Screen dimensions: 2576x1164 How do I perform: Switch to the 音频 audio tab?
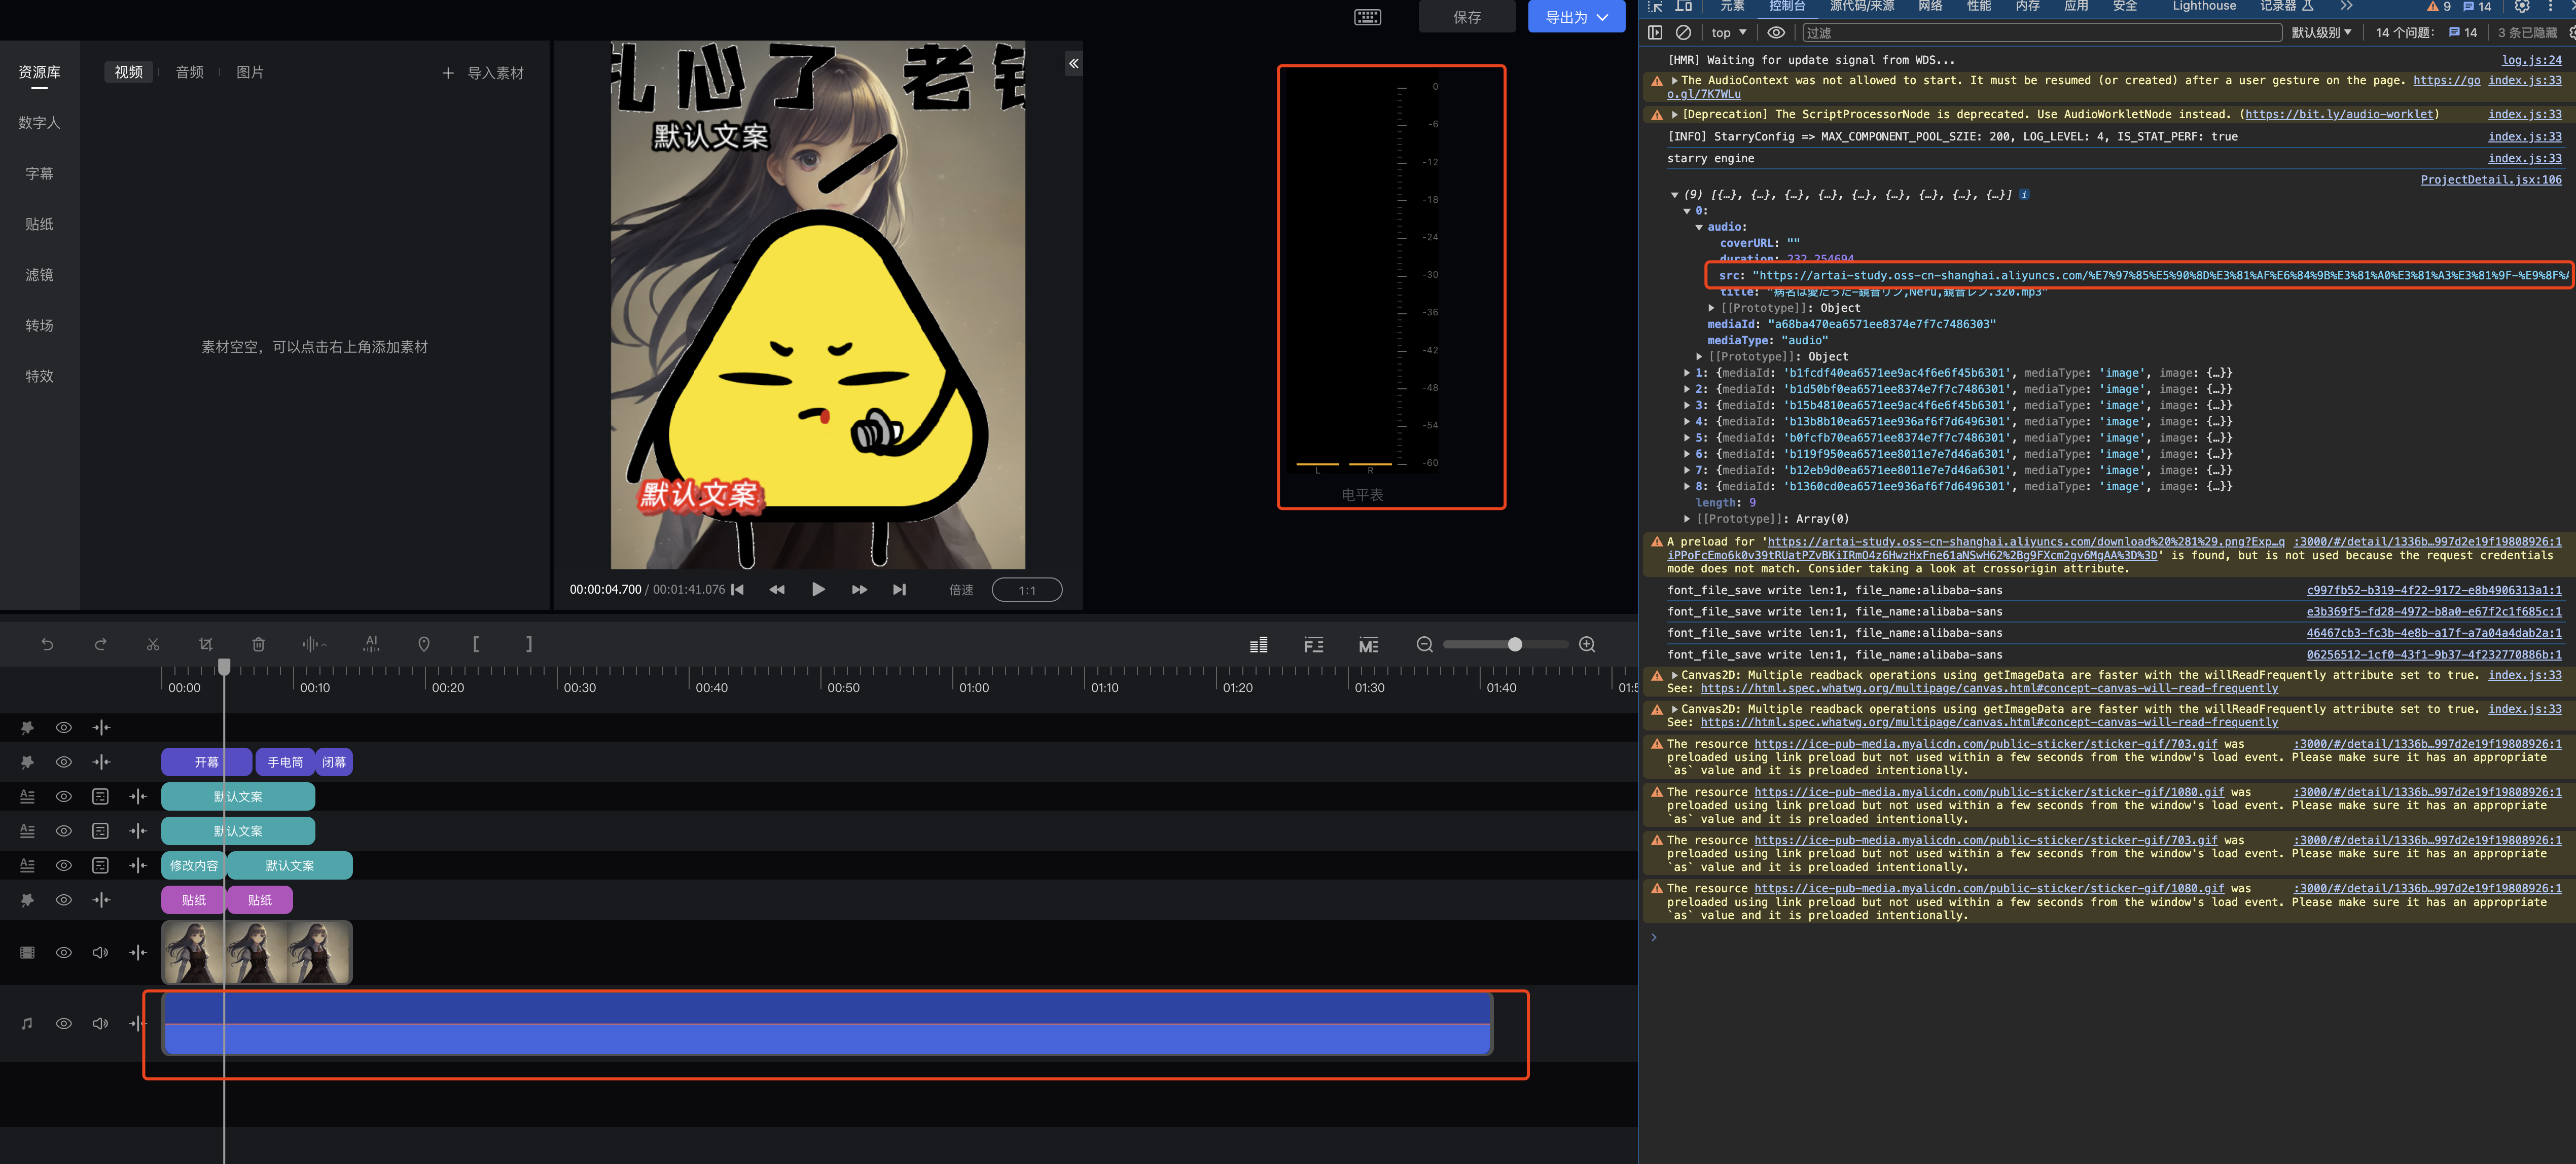coord(190,72)
